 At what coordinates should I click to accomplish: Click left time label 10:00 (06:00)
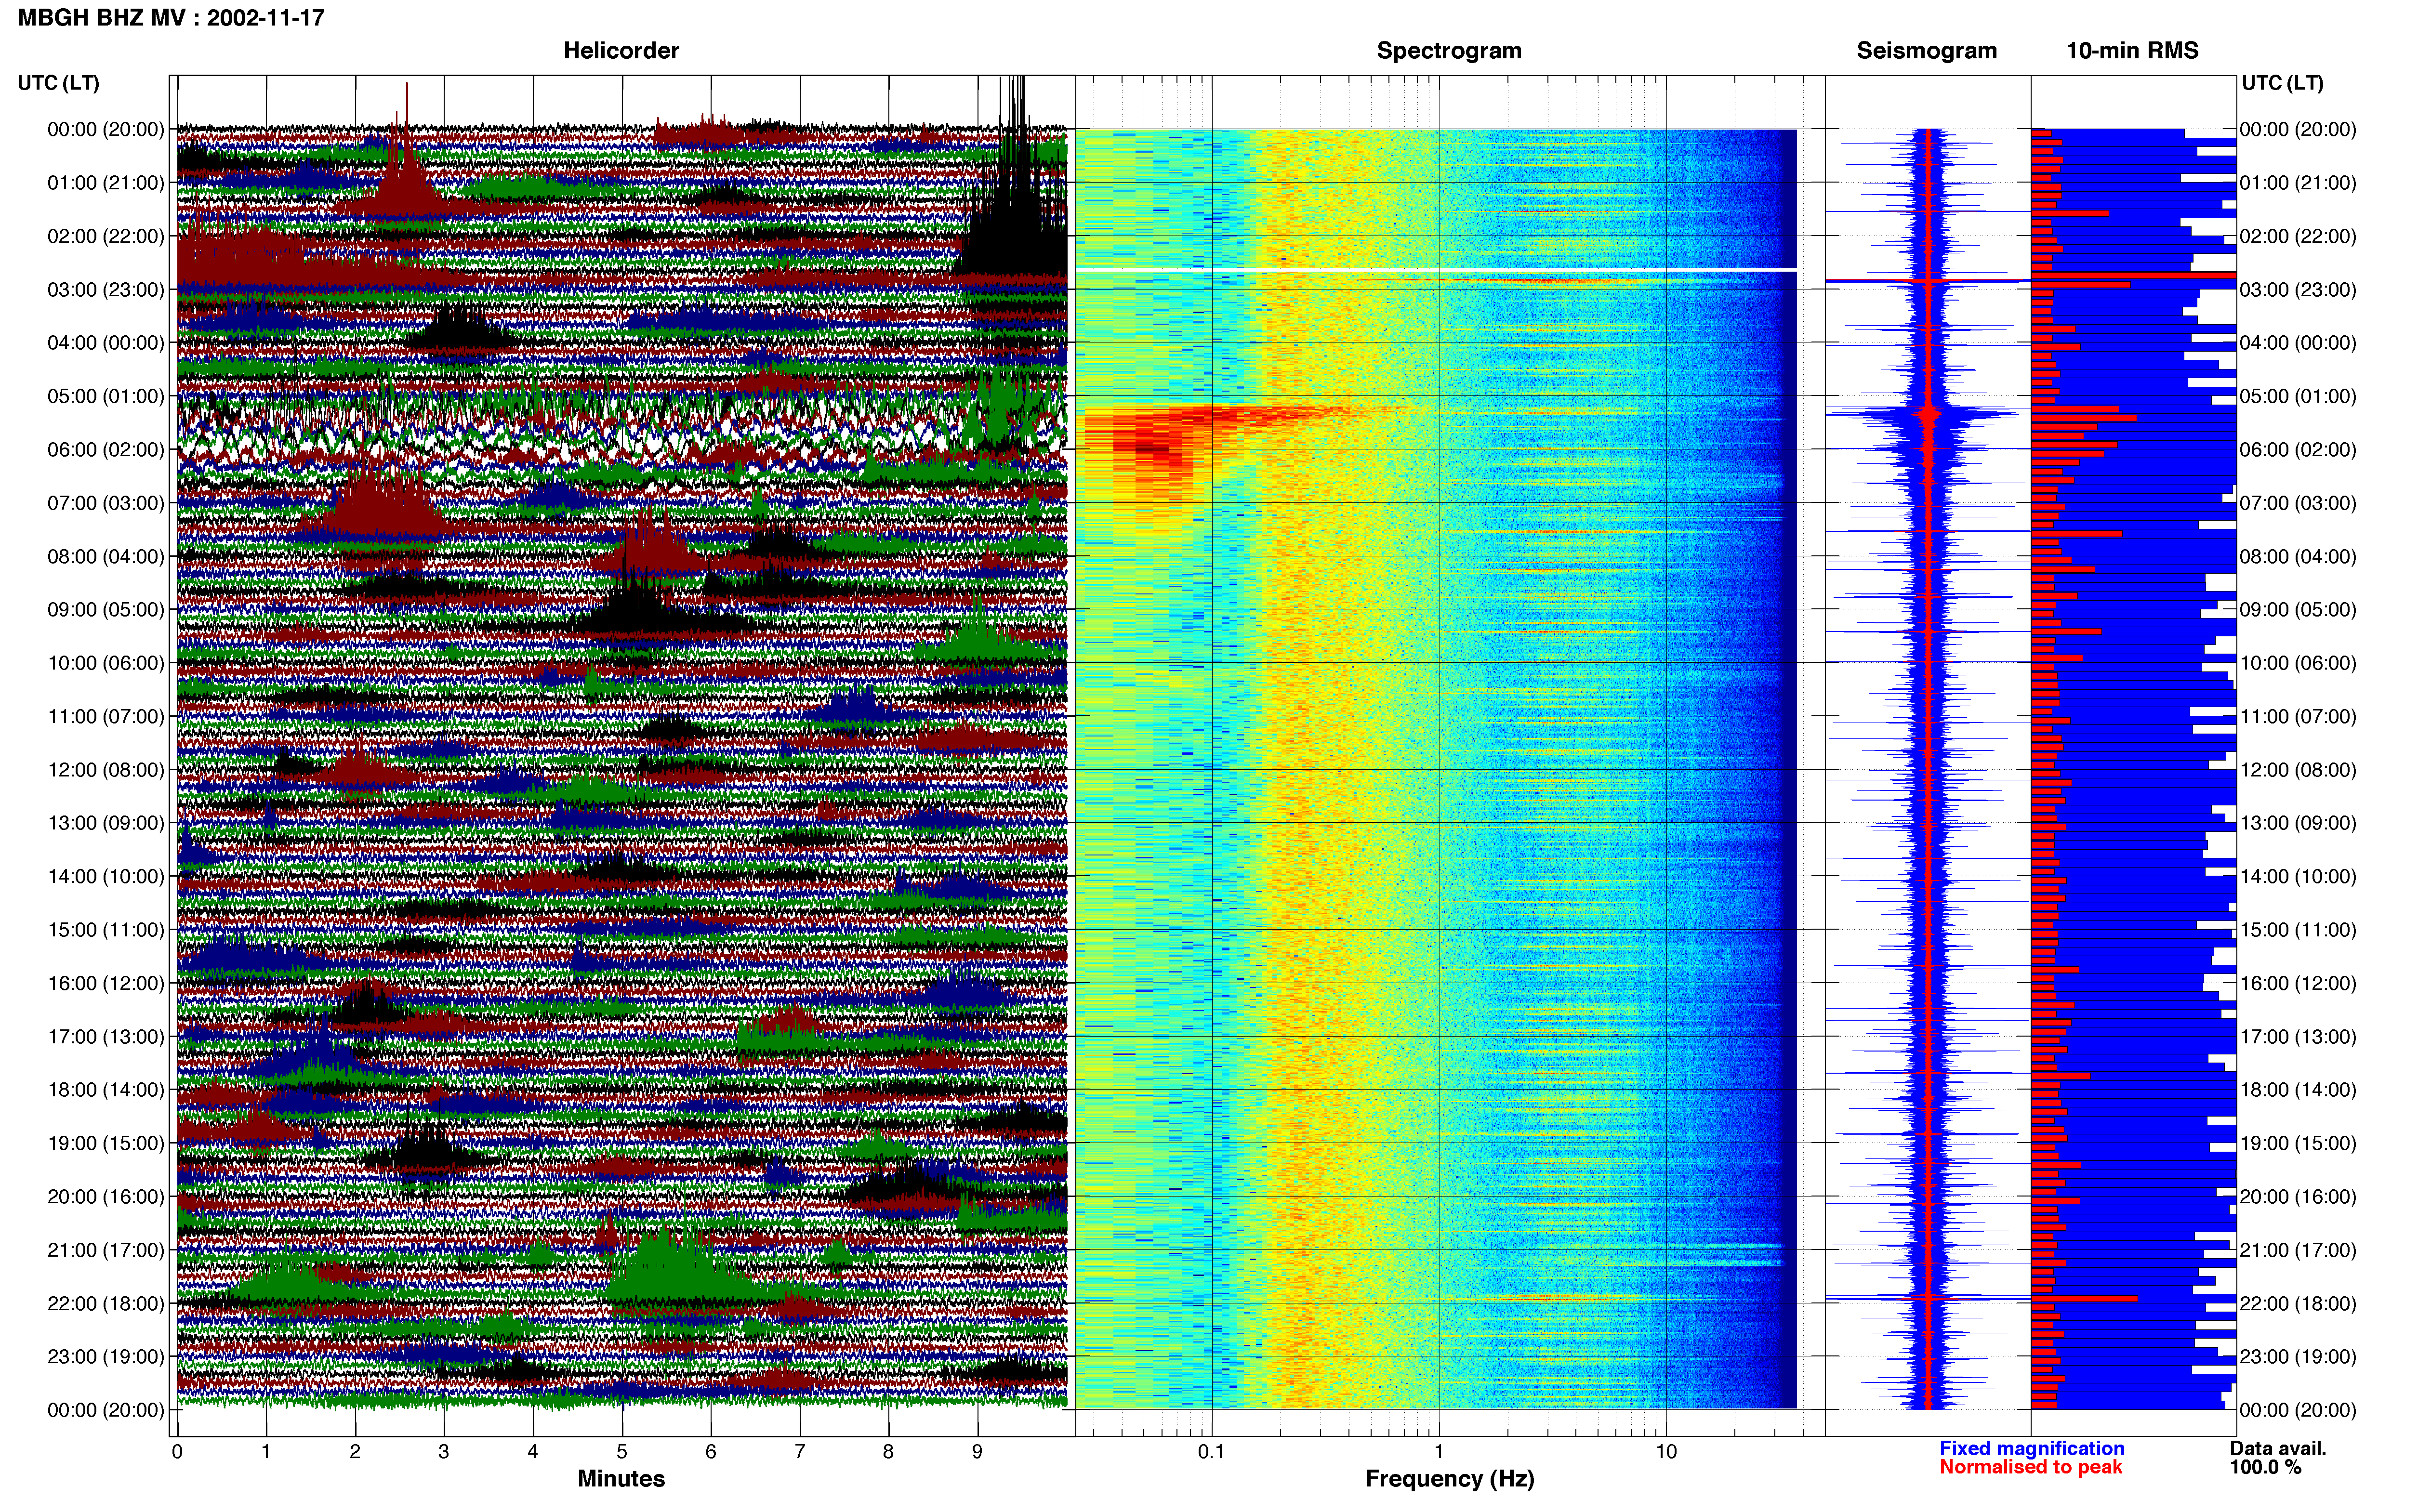click(106, 663)
